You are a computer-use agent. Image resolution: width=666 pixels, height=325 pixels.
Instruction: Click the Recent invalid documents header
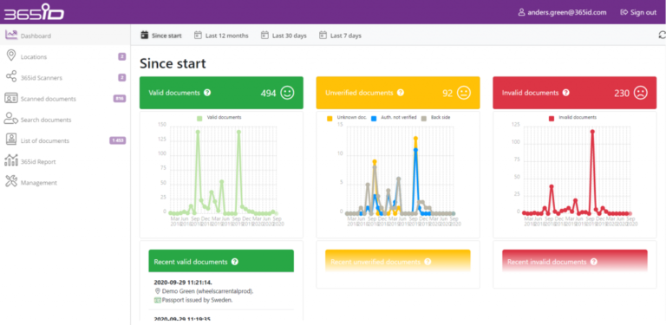pyautogui.click(x=575, y=261)
